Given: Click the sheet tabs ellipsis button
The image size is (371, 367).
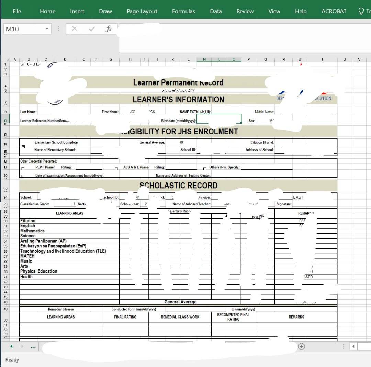Looking at the screenshot, I should click(x=33, y=347).
